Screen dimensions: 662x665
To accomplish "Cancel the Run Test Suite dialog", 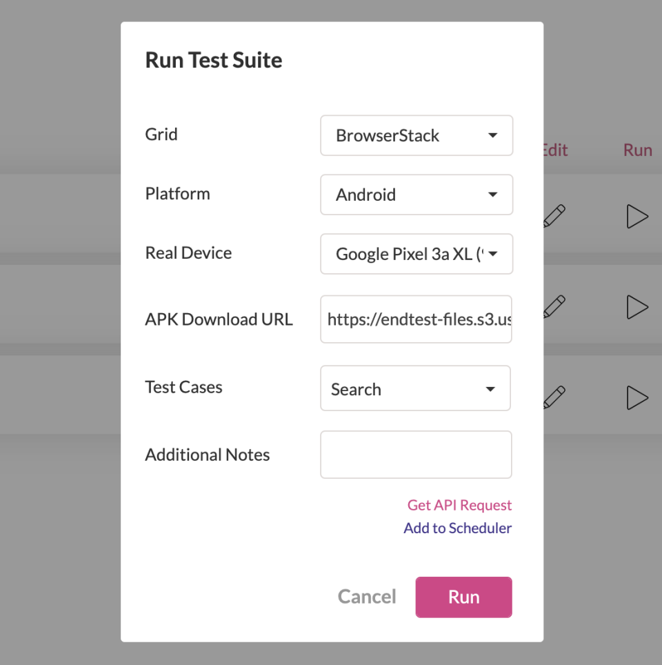I will coord(367,596).
